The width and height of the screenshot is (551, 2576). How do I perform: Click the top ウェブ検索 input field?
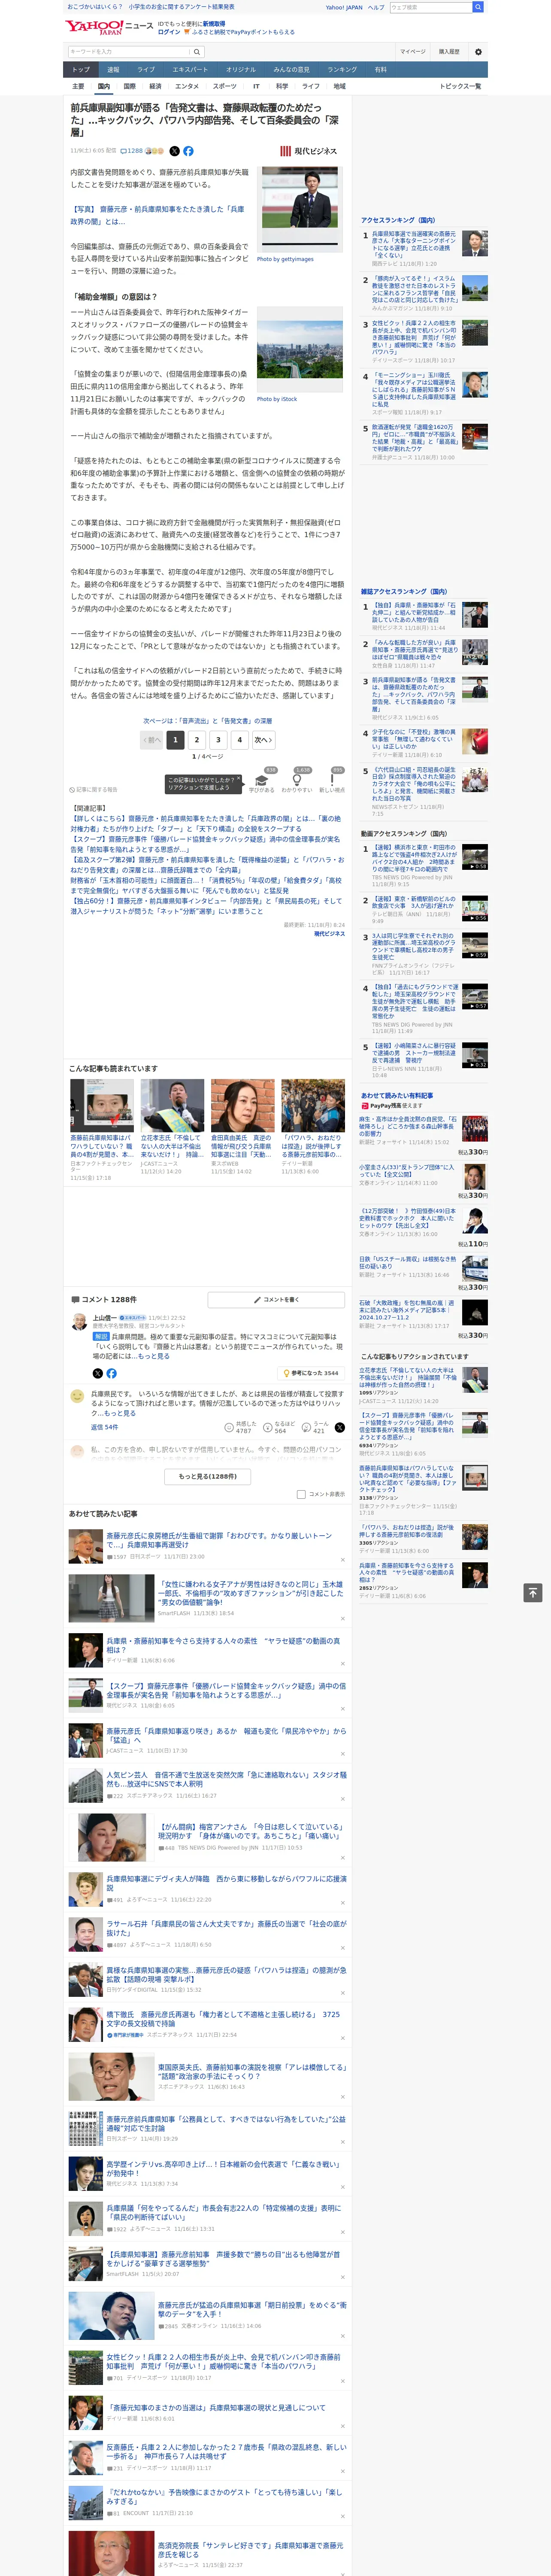[430, 7]
